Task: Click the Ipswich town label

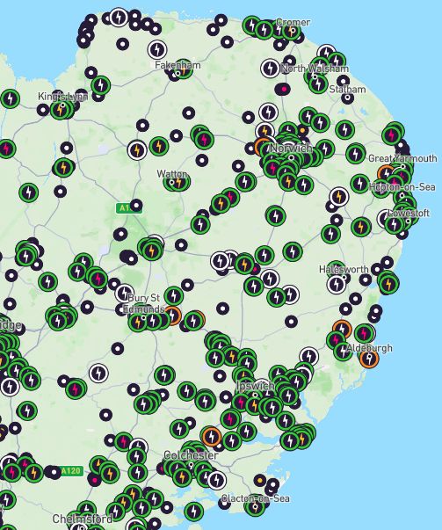Action: 256,386
